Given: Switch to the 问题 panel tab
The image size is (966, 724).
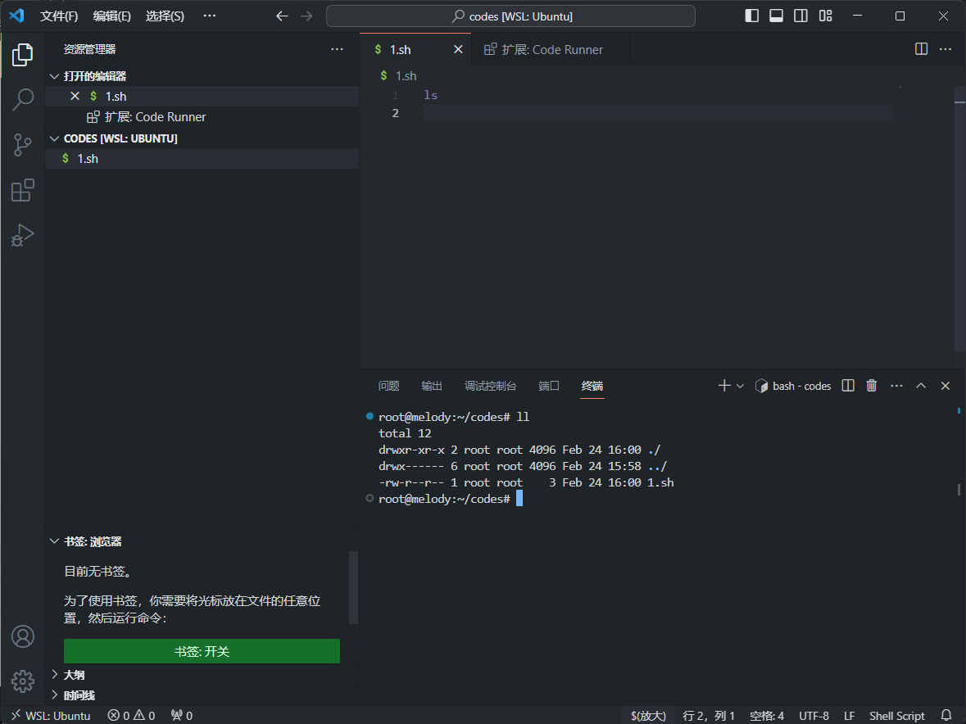Looking at the screenshot, I should pyautogui.click(x=388, y=386).
